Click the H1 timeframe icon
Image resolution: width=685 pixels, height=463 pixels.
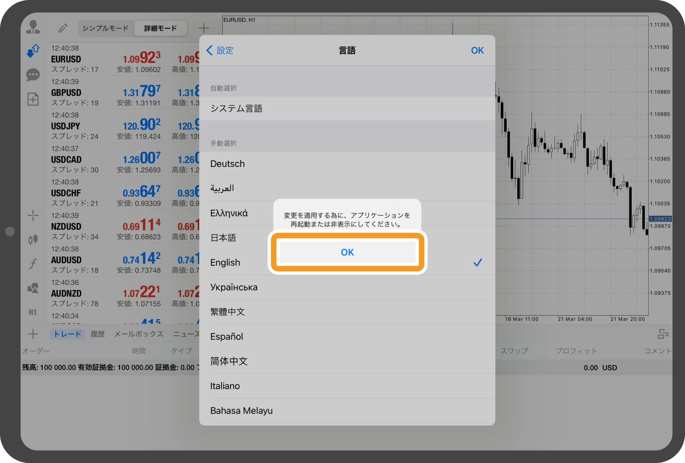[33, 312]
